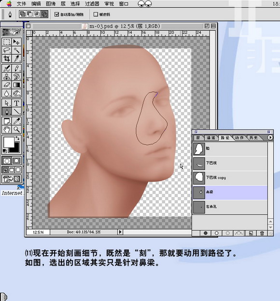Switch to the 层 tab
The width and height of the screenshot is (280, 301).
point(198,137)
